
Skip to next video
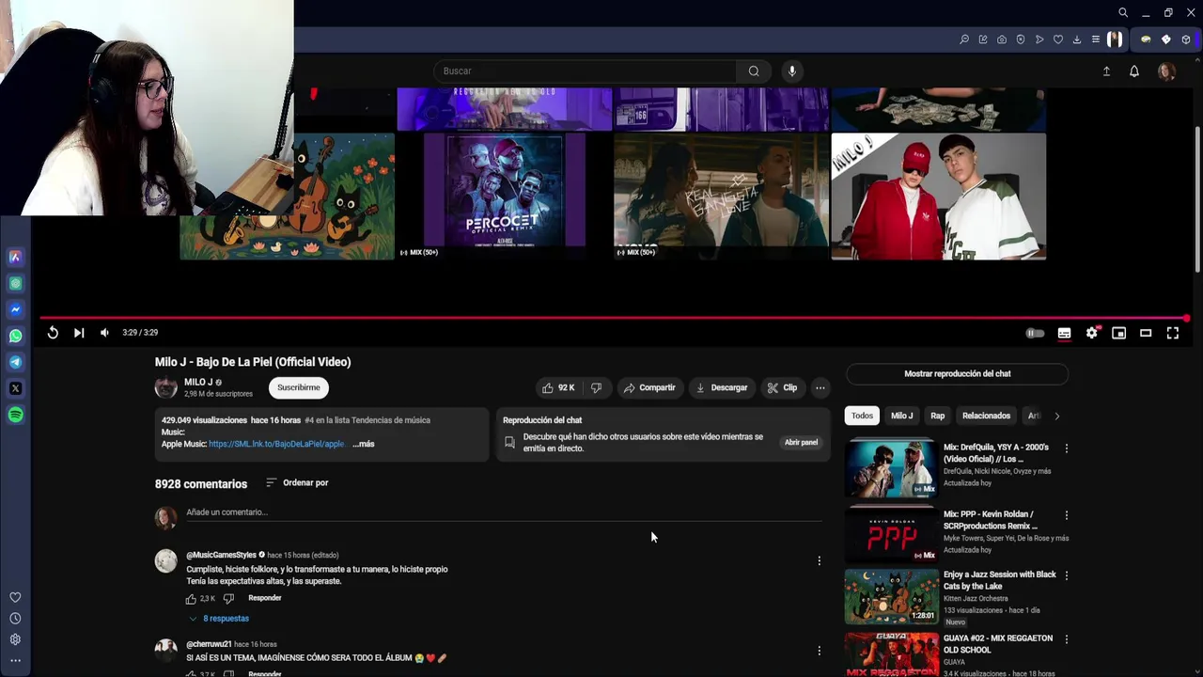(x=79, y=333)
